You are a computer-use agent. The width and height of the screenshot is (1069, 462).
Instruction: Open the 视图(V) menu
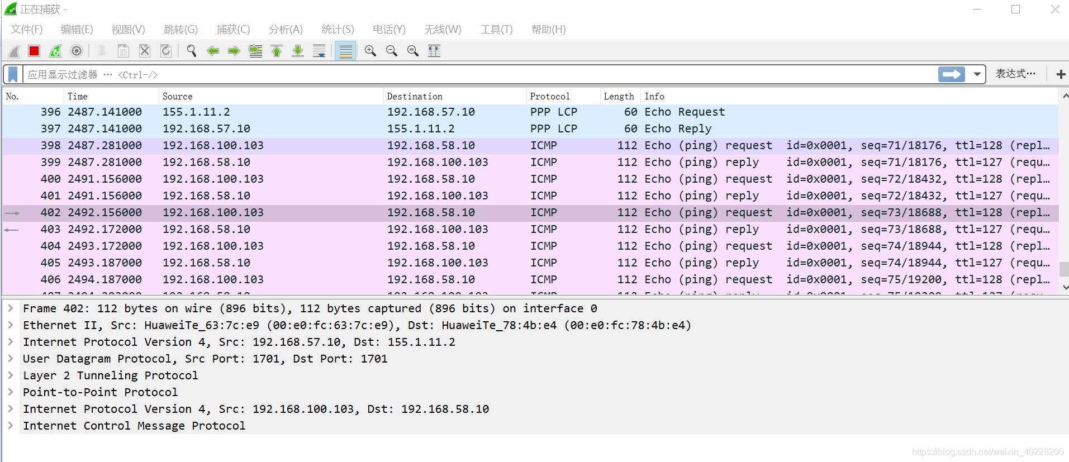[x=128, y=30]
